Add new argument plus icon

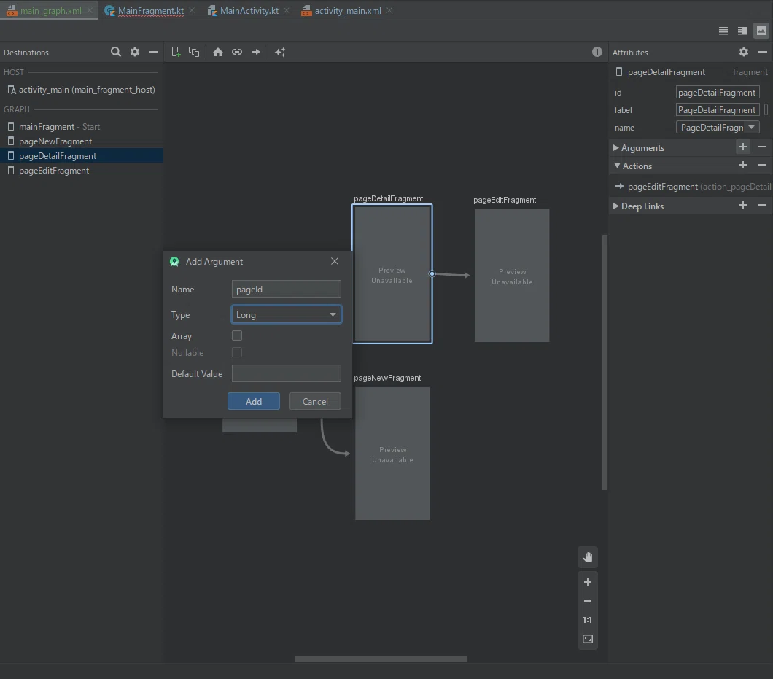pos(743,147)
